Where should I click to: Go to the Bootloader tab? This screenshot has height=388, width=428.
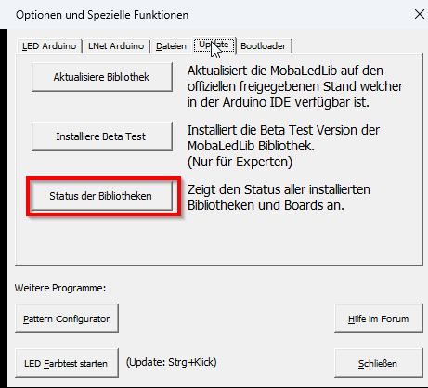point(264,46)
